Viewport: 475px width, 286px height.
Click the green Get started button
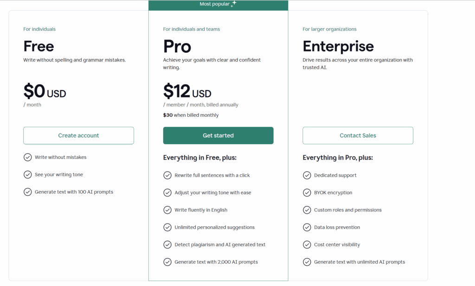point(218,135)
